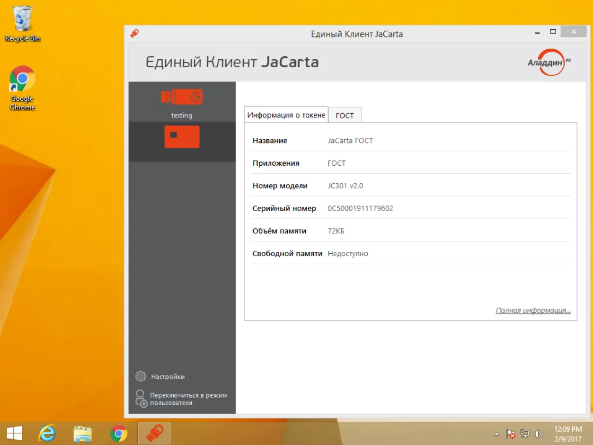Open volume speaker tray icon

pos(538,434)
